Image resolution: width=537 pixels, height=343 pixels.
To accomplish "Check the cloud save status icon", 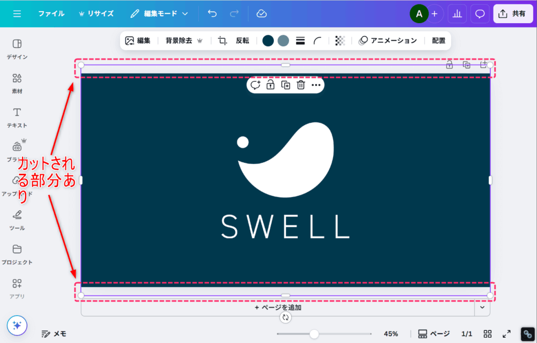I will tap(262, 14).
